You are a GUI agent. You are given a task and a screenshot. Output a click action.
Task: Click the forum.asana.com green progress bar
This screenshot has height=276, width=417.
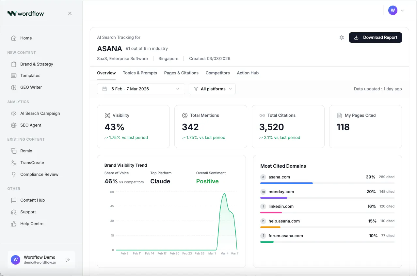[x=267, y=242]
